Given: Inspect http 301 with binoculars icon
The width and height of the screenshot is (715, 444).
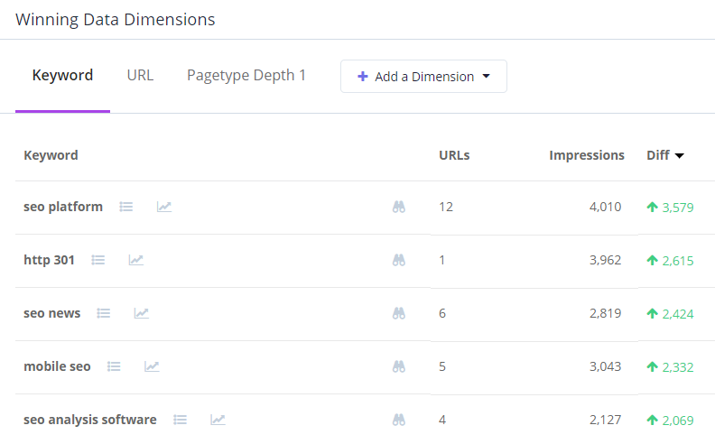Looking at the screenshot, I should pyautogui.click(x=399, y=260).
